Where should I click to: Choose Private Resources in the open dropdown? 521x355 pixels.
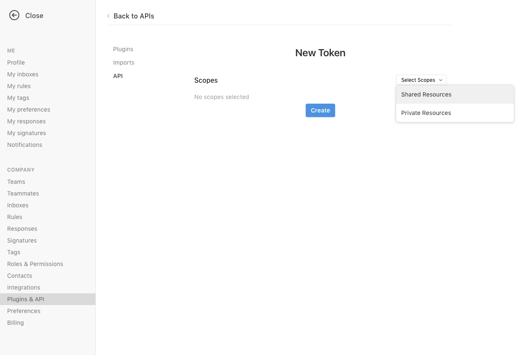pos(426,113)
